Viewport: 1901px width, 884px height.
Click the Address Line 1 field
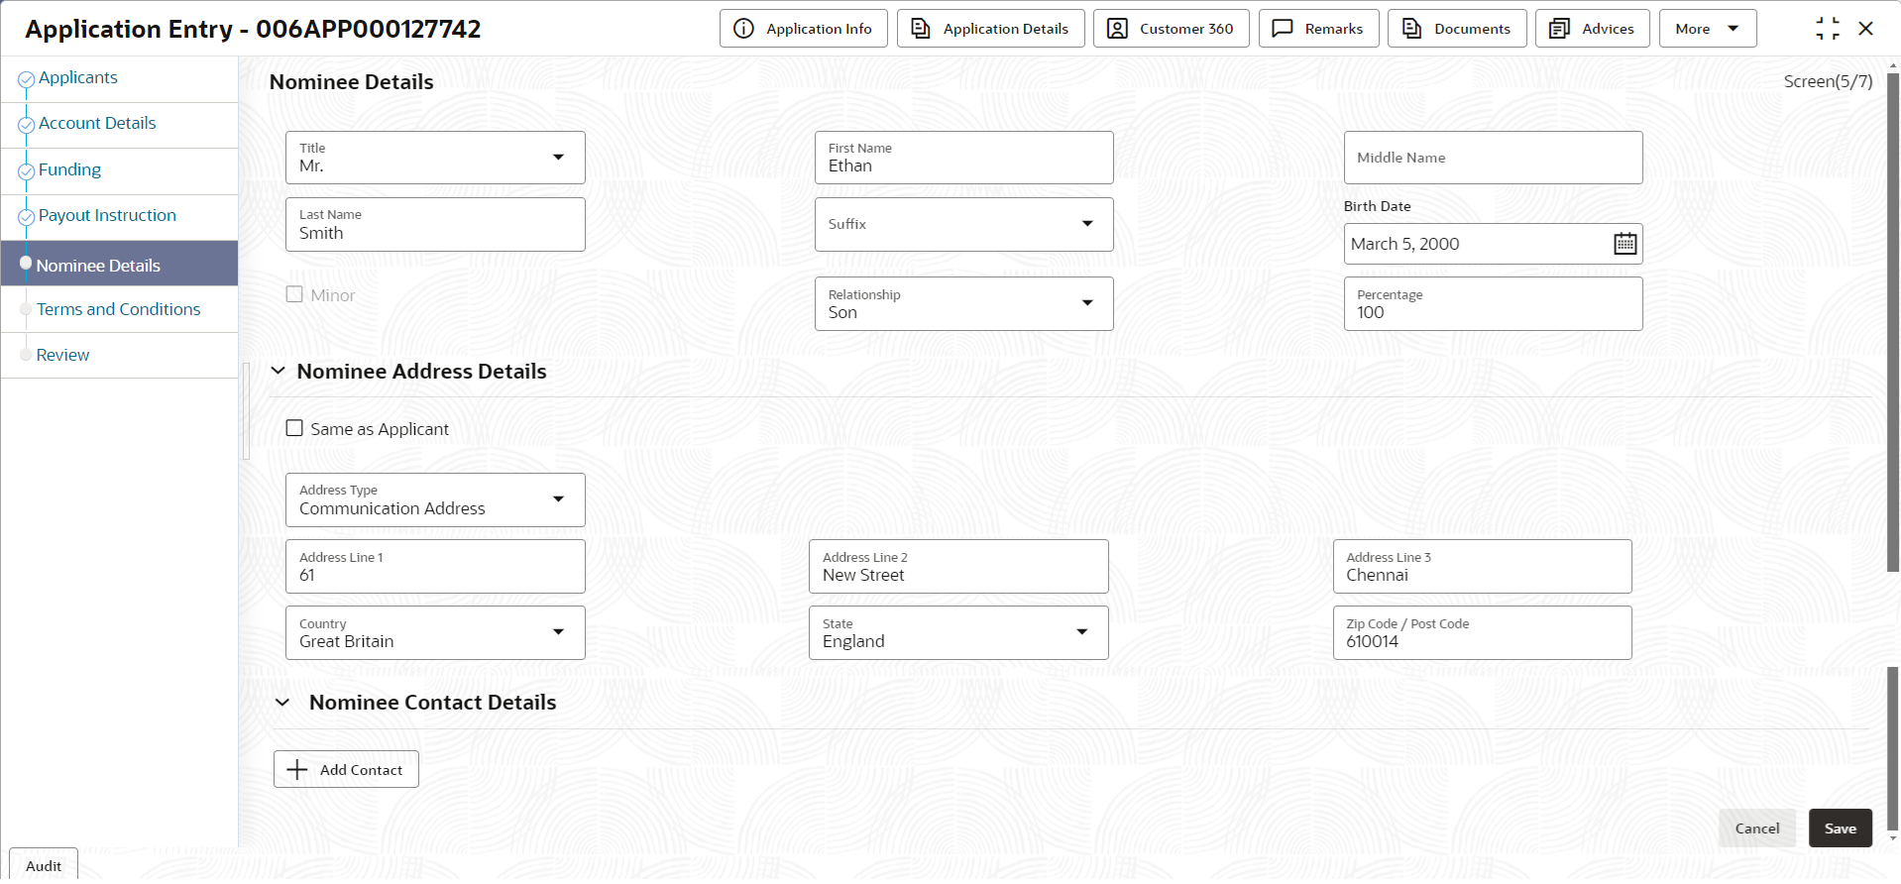coord(435,566)
